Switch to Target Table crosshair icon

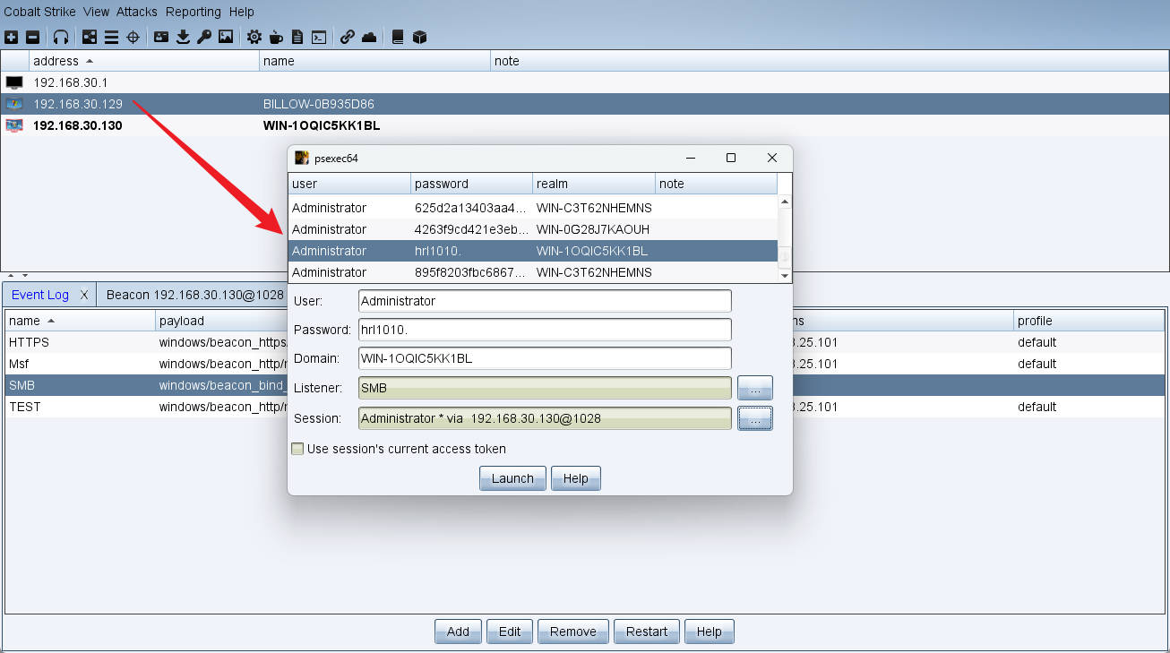click(x=133, y=37)
